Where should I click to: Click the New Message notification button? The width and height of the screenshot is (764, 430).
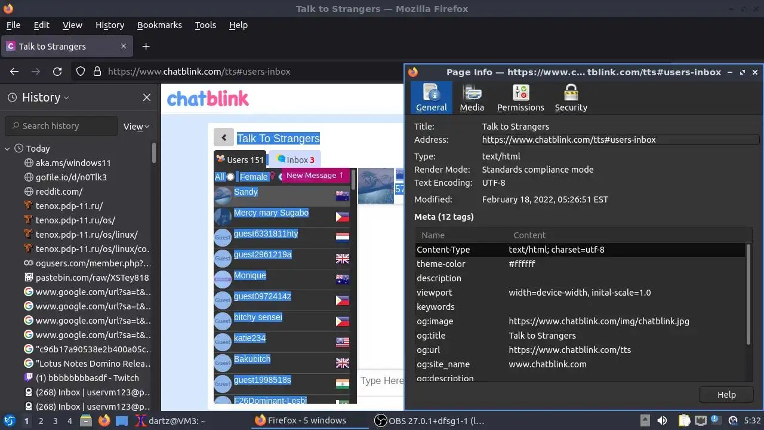[x=315, y=176]
